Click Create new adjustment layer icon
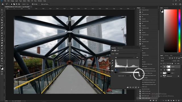The height and width of the screenshot is (102, 182). (x=171, y=101)
